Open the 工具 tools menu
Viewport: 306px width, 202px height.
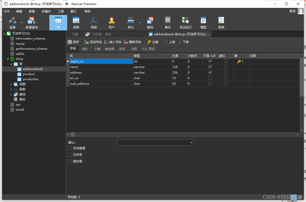[61, 11]
